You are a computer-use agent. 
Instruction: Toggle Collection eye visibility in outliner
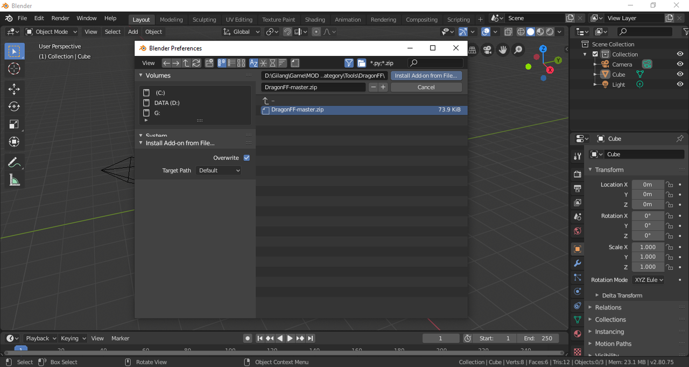pyautogui.click(x=680, y=54)
